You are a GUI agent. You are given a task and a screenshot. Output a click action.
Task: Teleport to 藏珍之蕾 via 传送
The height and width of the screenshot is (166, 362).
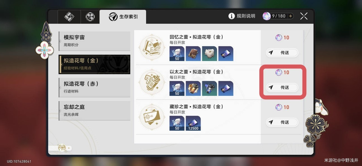[x=282, y=122]
